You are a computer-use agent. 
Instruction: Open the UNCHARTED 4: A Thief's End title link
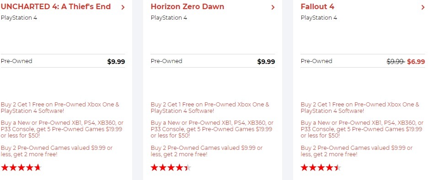56,6
